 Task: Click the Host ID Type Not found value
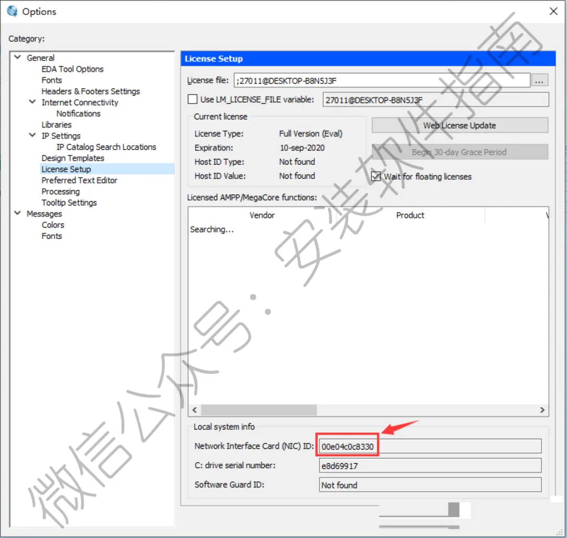(x=297, y=162)
